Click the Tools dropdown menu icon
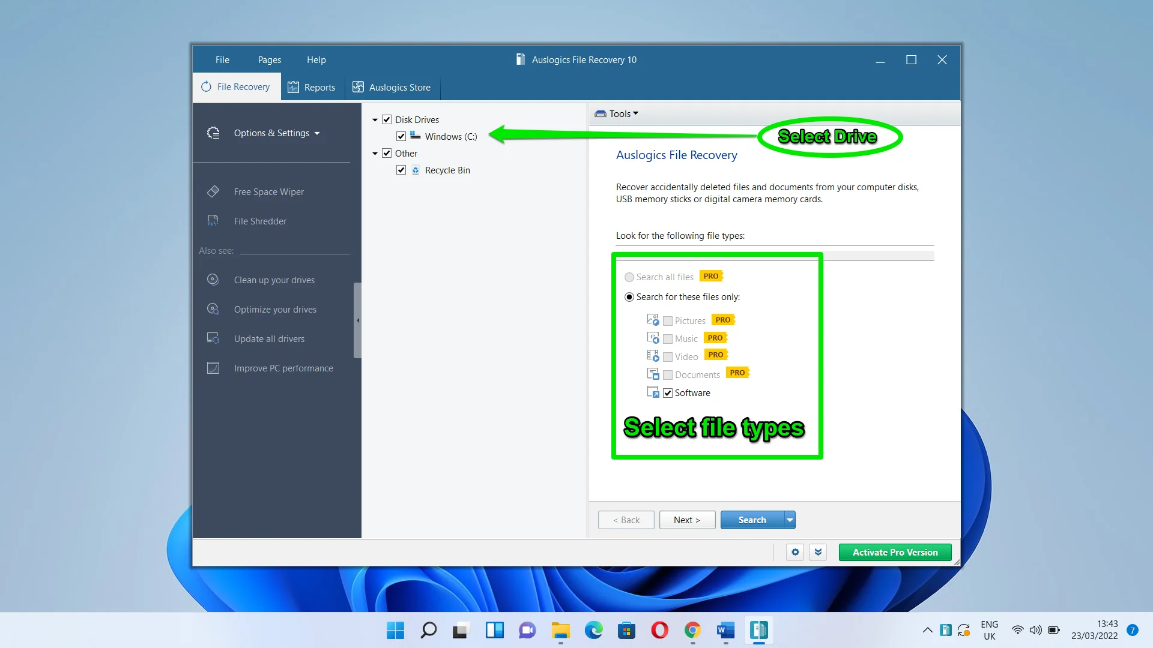This screenshot has width=1153, height=648. click(x=636, y=113)
